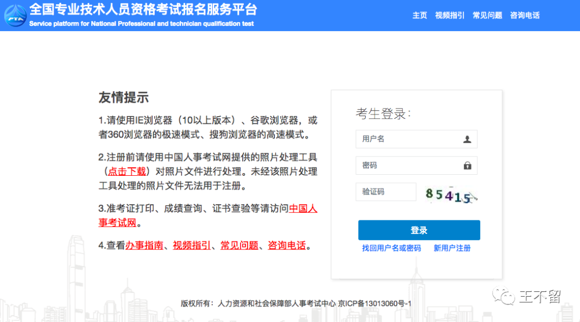Click the user icon in username field
The height and width of the screenshot is (322, 580).
(x=467, y=139)
